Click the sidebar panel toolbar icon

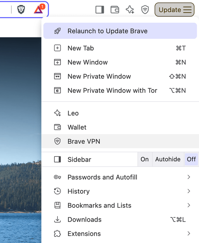tap(100, 10)
